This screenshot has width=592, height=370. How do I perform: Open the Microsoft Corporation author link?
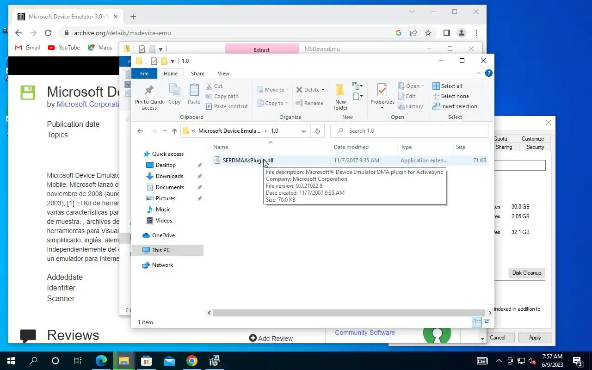tap(88, 105)
